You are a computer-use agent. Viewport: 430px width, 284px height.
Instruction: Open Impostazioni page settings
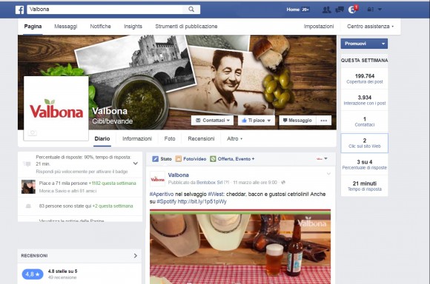click(x=319, y=27)
